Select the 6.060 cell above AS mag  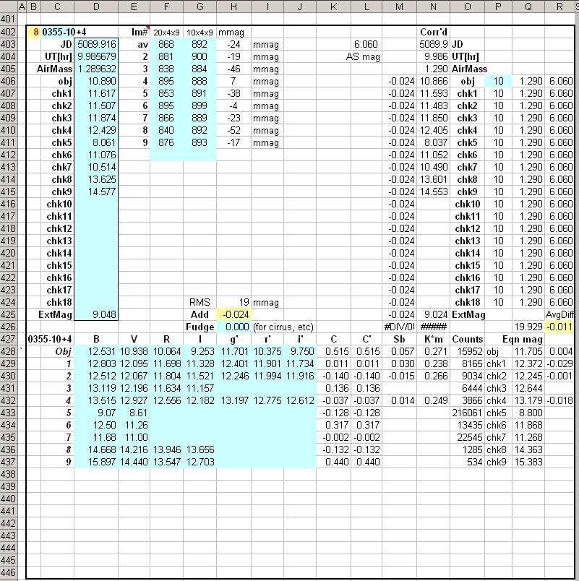366,45
